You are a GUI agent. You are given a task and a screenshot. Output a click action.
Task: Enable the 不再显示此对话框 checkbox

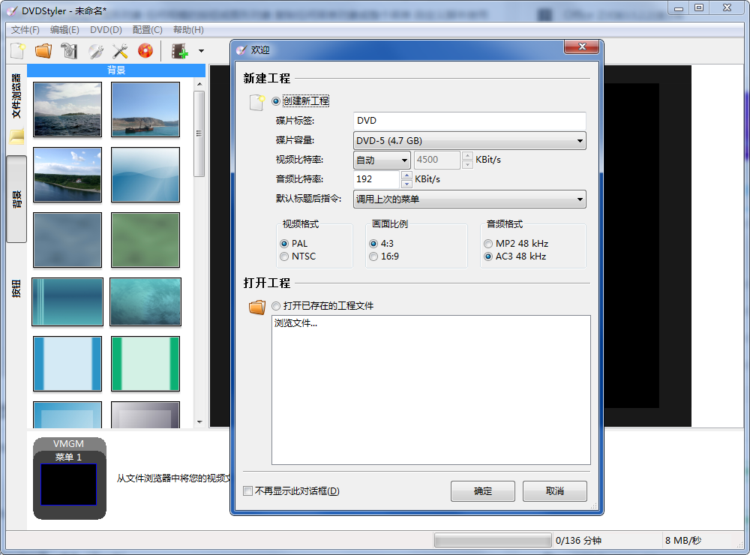pos(247,490)
